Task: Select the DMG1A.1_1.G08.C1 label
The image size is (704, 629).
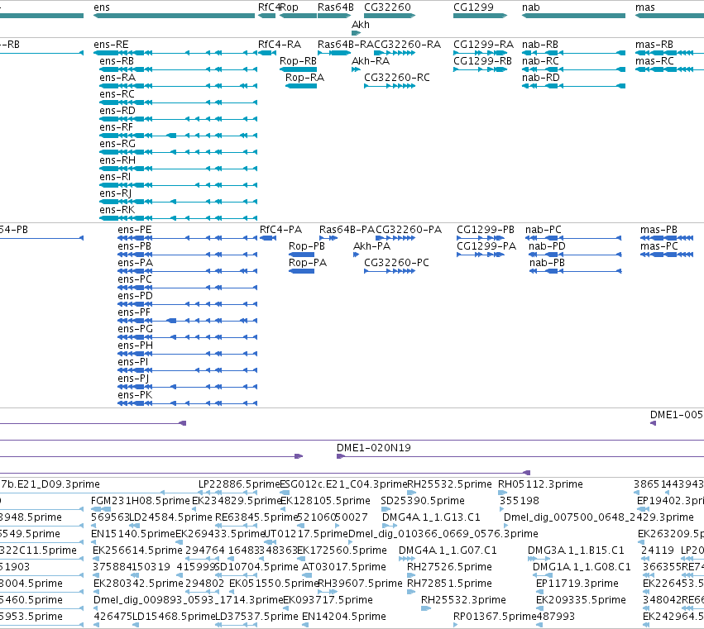Action: 582,567
